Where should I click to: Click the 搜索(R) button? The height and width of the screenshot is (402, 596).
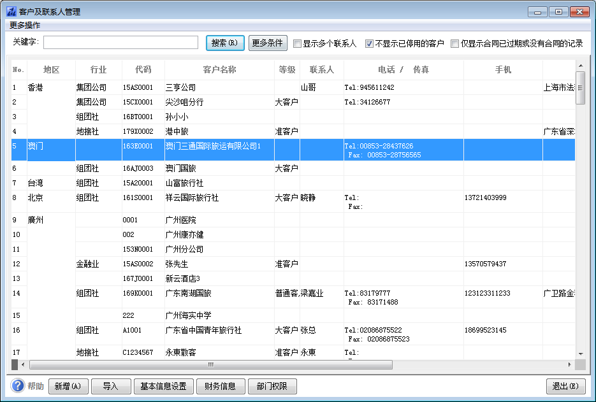coord(226,43)
